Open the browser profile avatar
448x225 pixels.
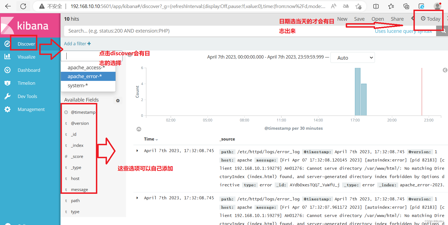pos(437,6)
